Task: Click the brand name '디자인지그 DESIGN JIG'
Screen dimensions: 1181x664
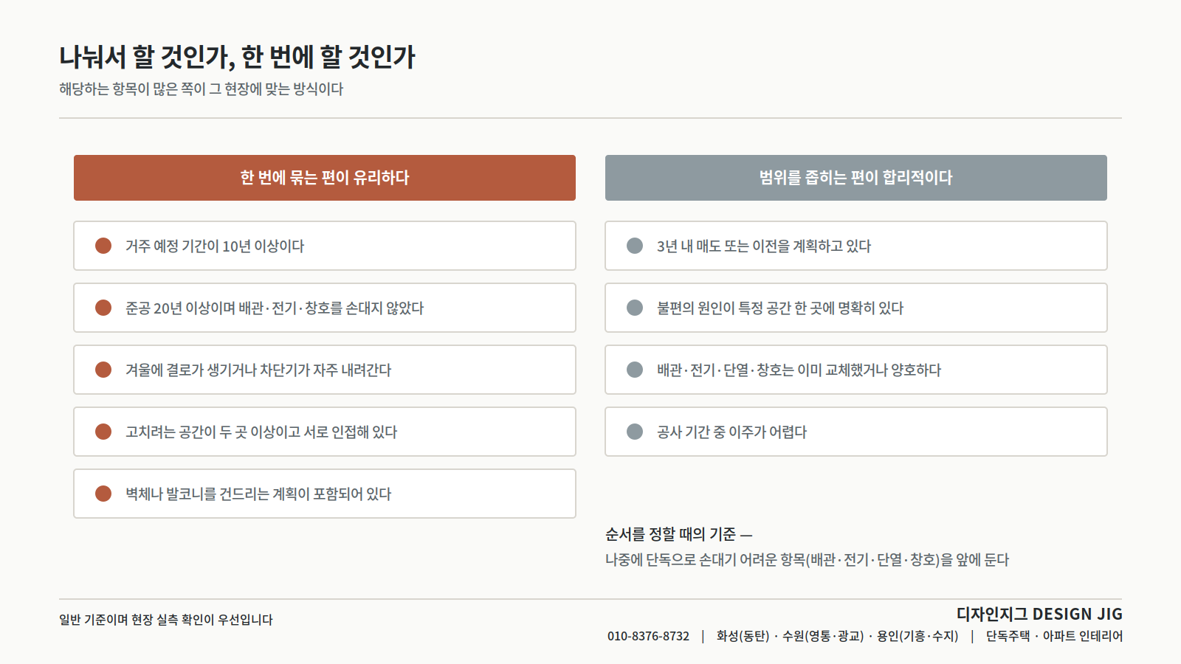Action: point(1039,614)
